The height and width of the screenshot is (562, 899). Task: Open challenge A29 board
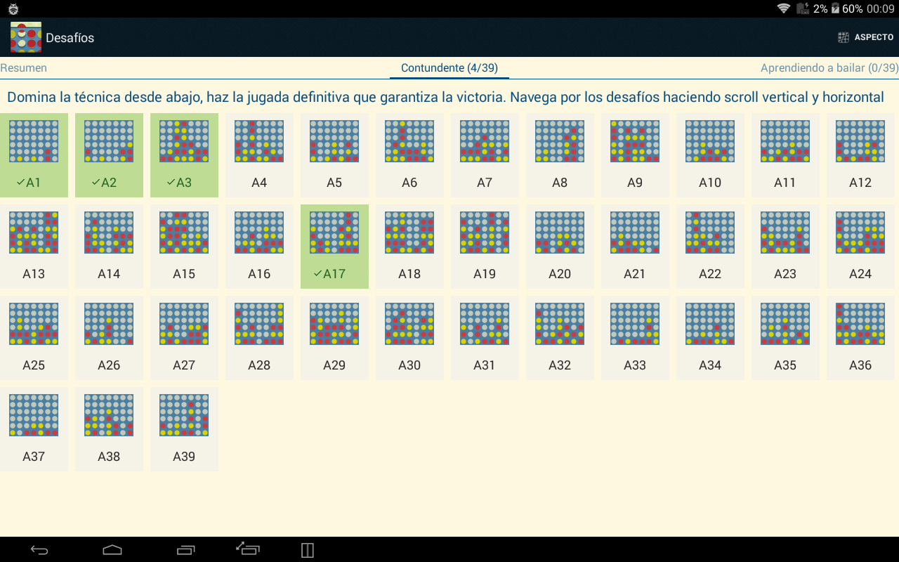coord(334,338)
